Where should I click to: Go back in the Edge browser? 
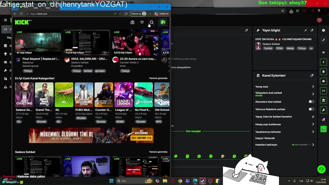(x=15, y=14)
